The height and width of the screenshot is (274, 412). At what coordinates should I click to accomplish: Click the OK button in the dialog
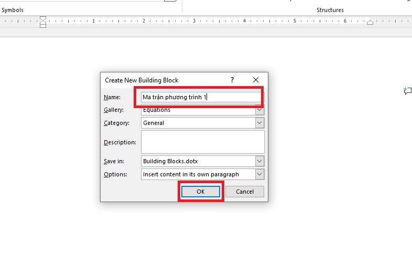[x=201, y=192]
